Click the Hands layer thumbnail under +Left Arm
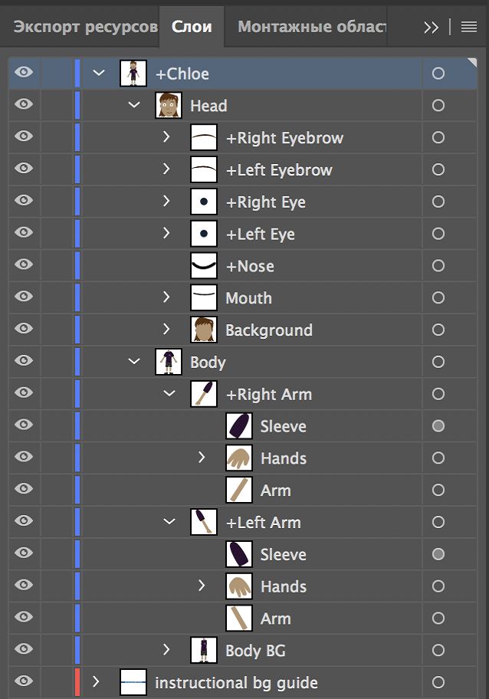489x699 pixels. coord(238,586)
